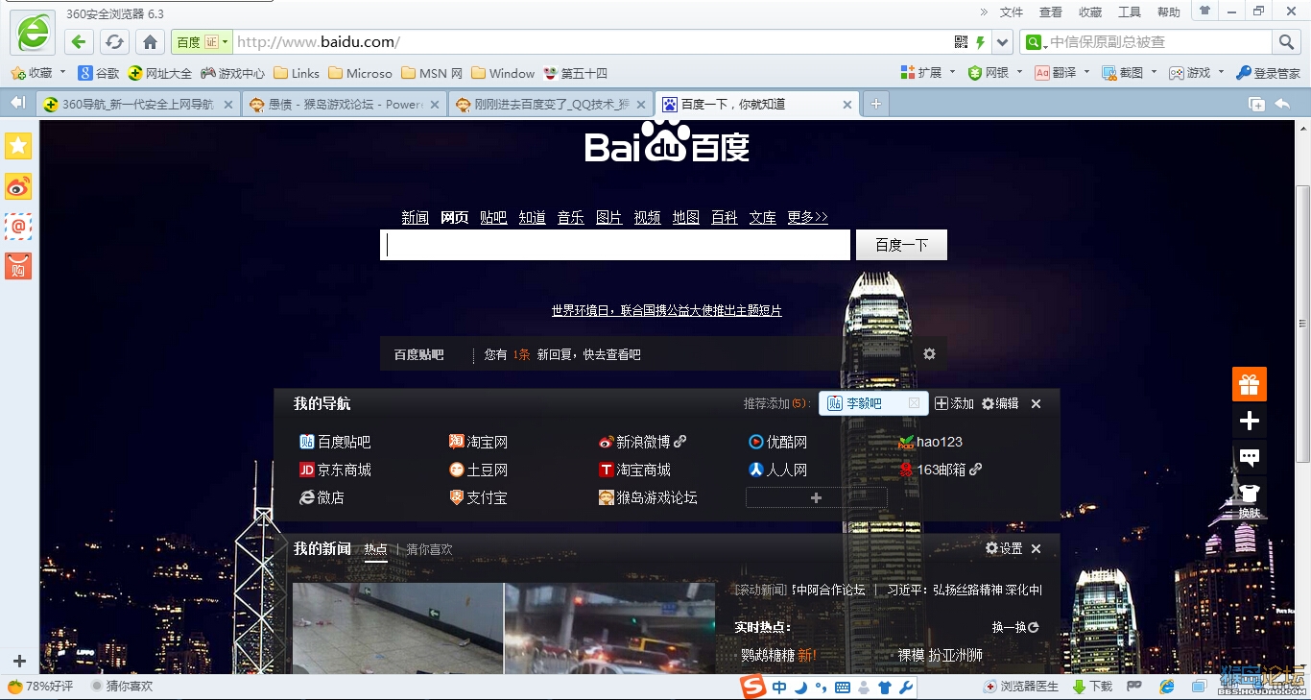The width and height of the screenshot is (1311, 700).
Task: Open 支付宝 in 我的导航
Action: (478, 497)
